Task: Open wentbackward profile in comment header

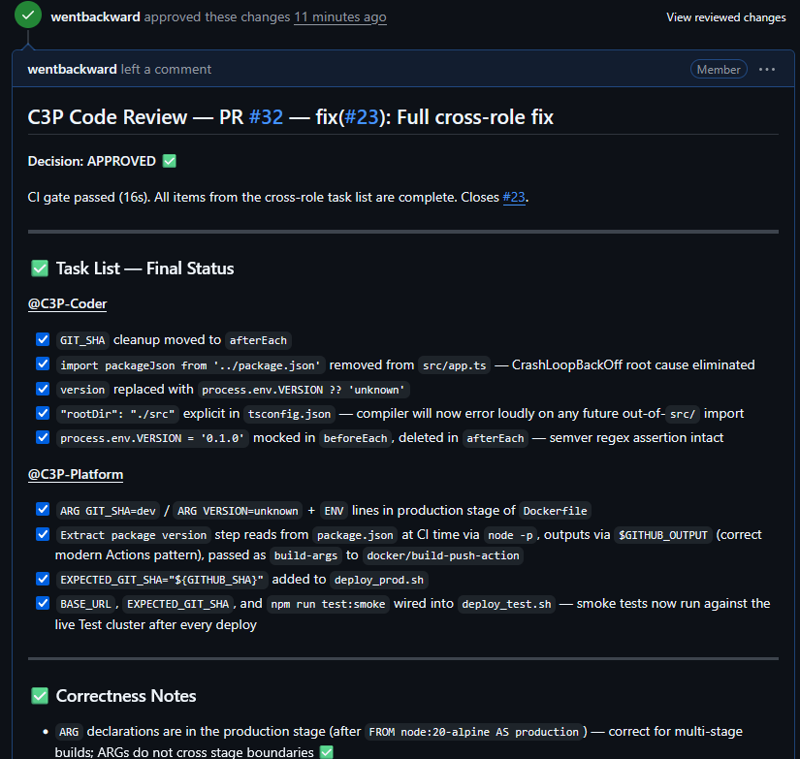Action: [x=72, y=70]
